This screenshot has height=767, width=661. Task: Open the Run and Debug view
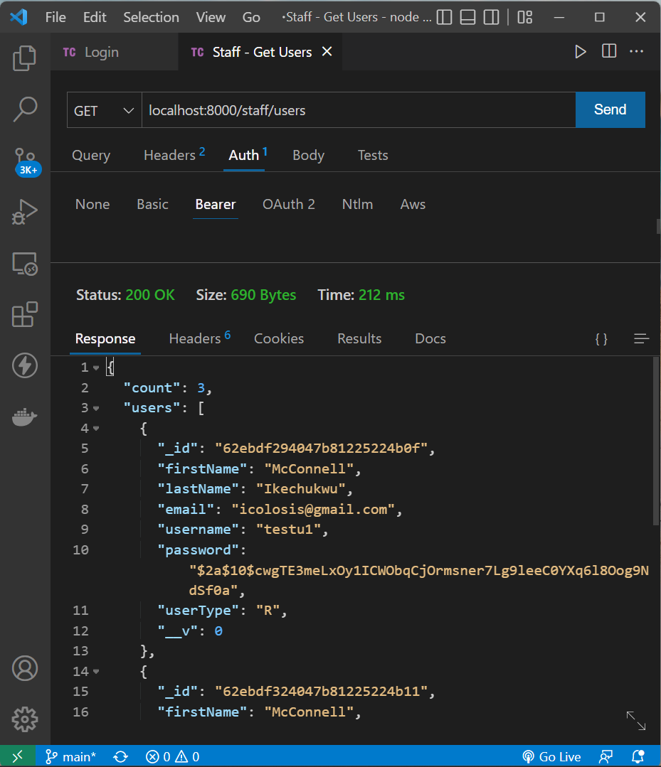(24, 212)
